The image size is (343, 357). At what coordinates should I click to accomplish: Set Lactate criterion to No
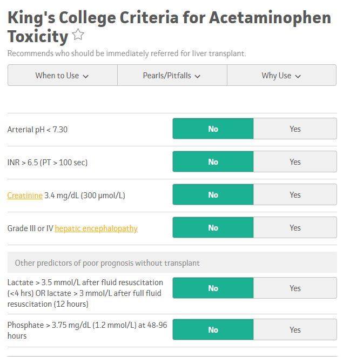(x=213, y=288)
